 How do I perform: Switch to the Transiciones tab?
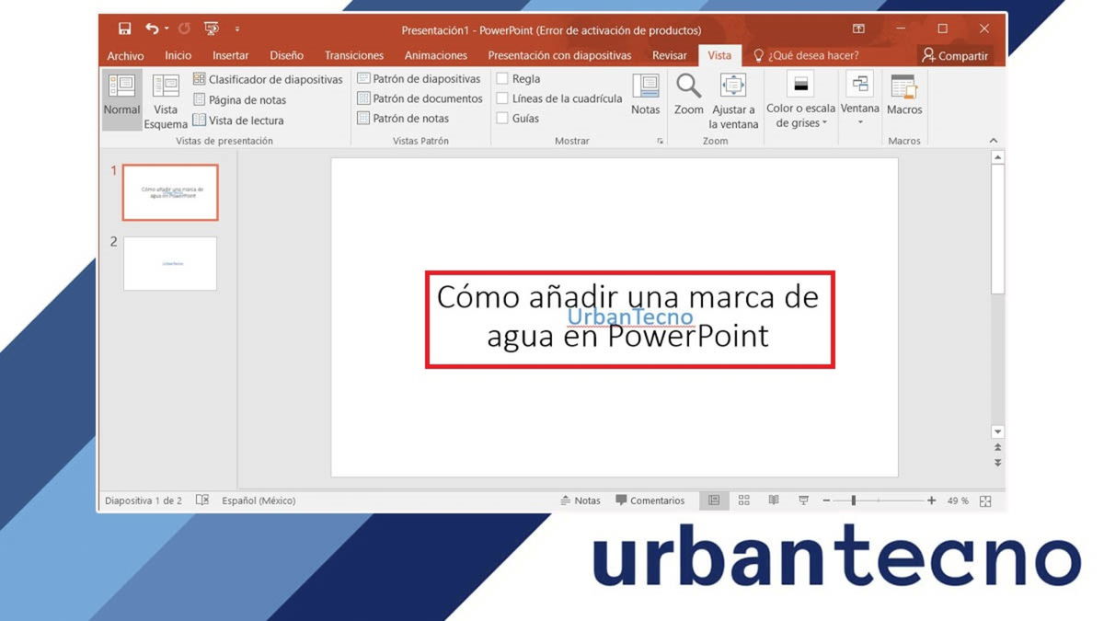click(x=353, y=55)
